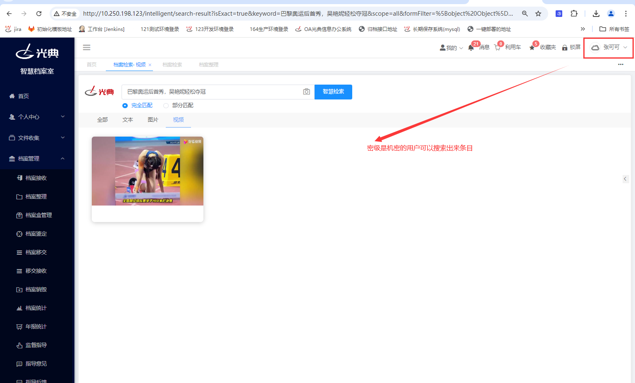635x383 pixels.
Task: Expand 文件收集 sidebar menu
Action: (37, 138)
